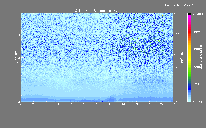
Task: Select the "12:" UTC hour tick
Action: [x=98, y=104]
